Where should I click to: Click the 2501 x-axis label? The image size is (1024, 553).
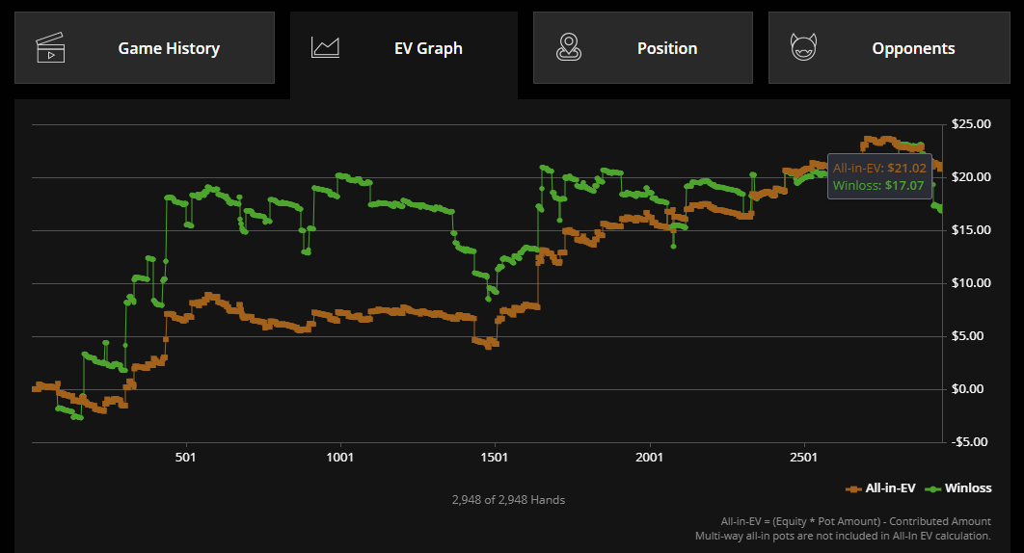(x=803, y=458)
